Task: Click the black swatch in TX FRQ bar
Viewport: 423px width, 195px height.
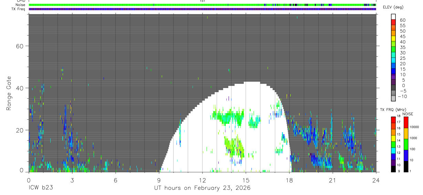Action: coord(393,169)
